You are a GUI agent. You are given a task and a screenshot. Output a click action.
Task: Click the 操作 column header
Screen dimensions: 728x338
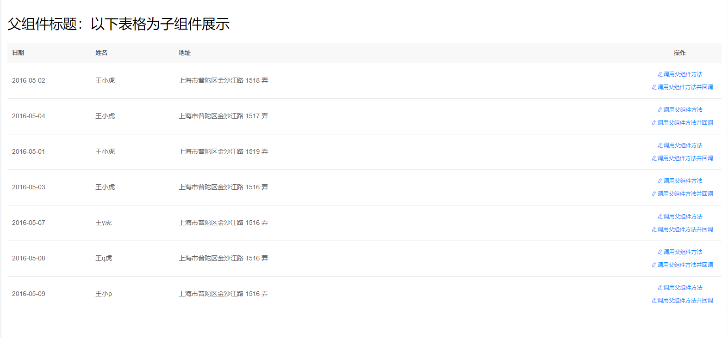(680, 53)
